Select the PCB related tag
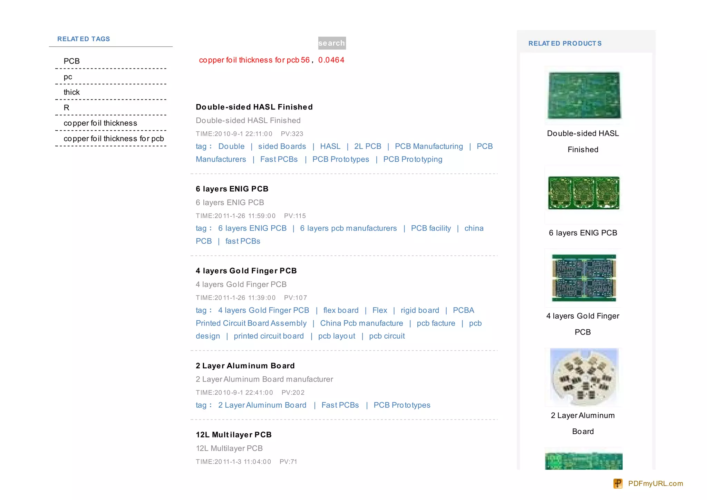Viewport: 707px width, 500px height. pos(71,61)
